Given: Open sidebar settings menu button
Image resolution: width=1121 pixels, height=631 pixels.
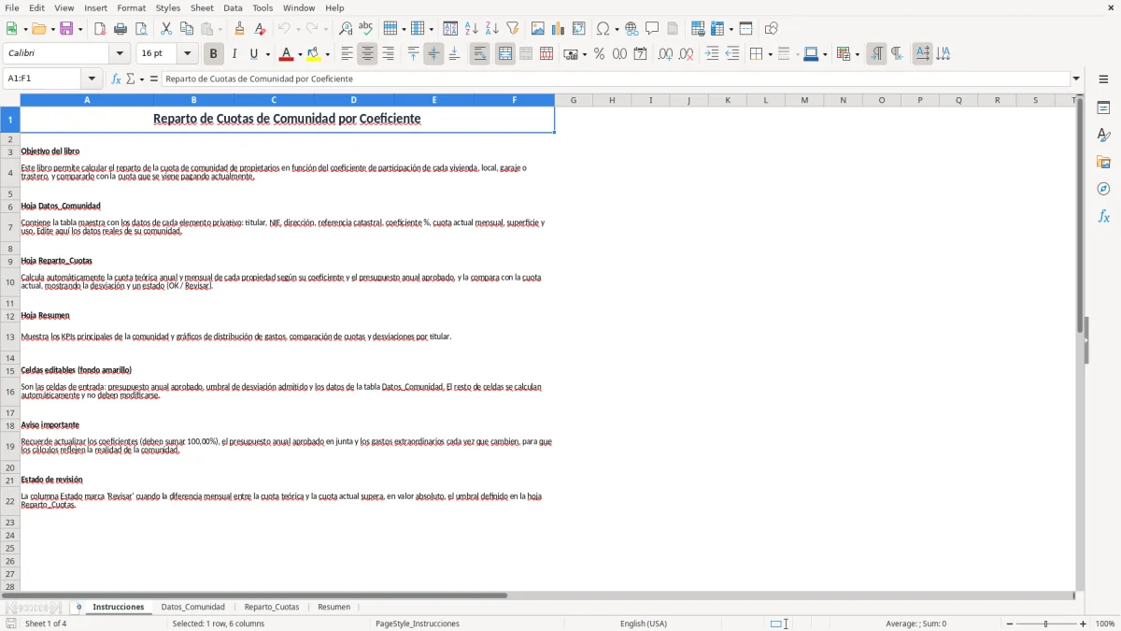Looking at the screenshot, I should click(1103, 79).
